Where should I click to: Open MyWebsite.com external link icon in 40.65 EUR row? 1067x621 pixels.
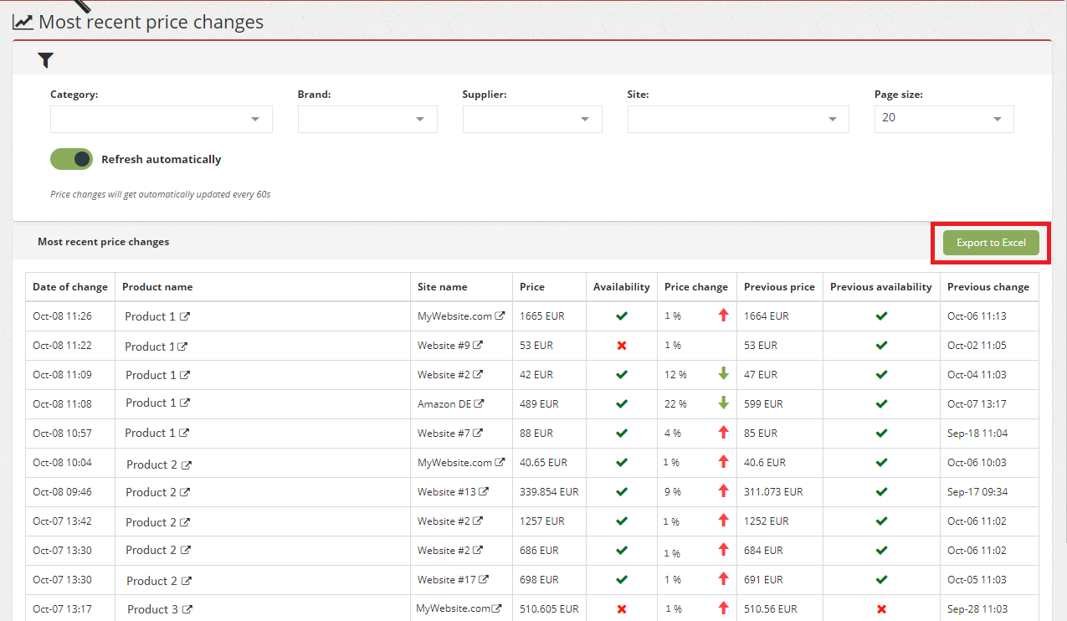[500, 462]
